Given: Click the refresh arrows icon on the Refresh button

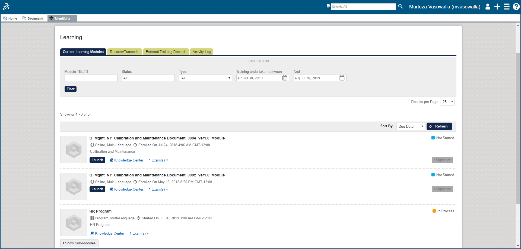Looking at the screenshot, I should point(431,126).
